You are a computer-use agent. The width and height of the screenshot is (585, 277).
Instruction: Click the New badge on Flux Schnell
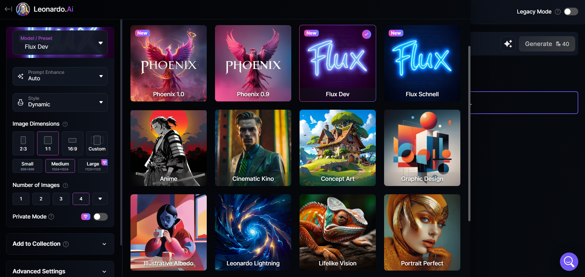coord(396,33)
